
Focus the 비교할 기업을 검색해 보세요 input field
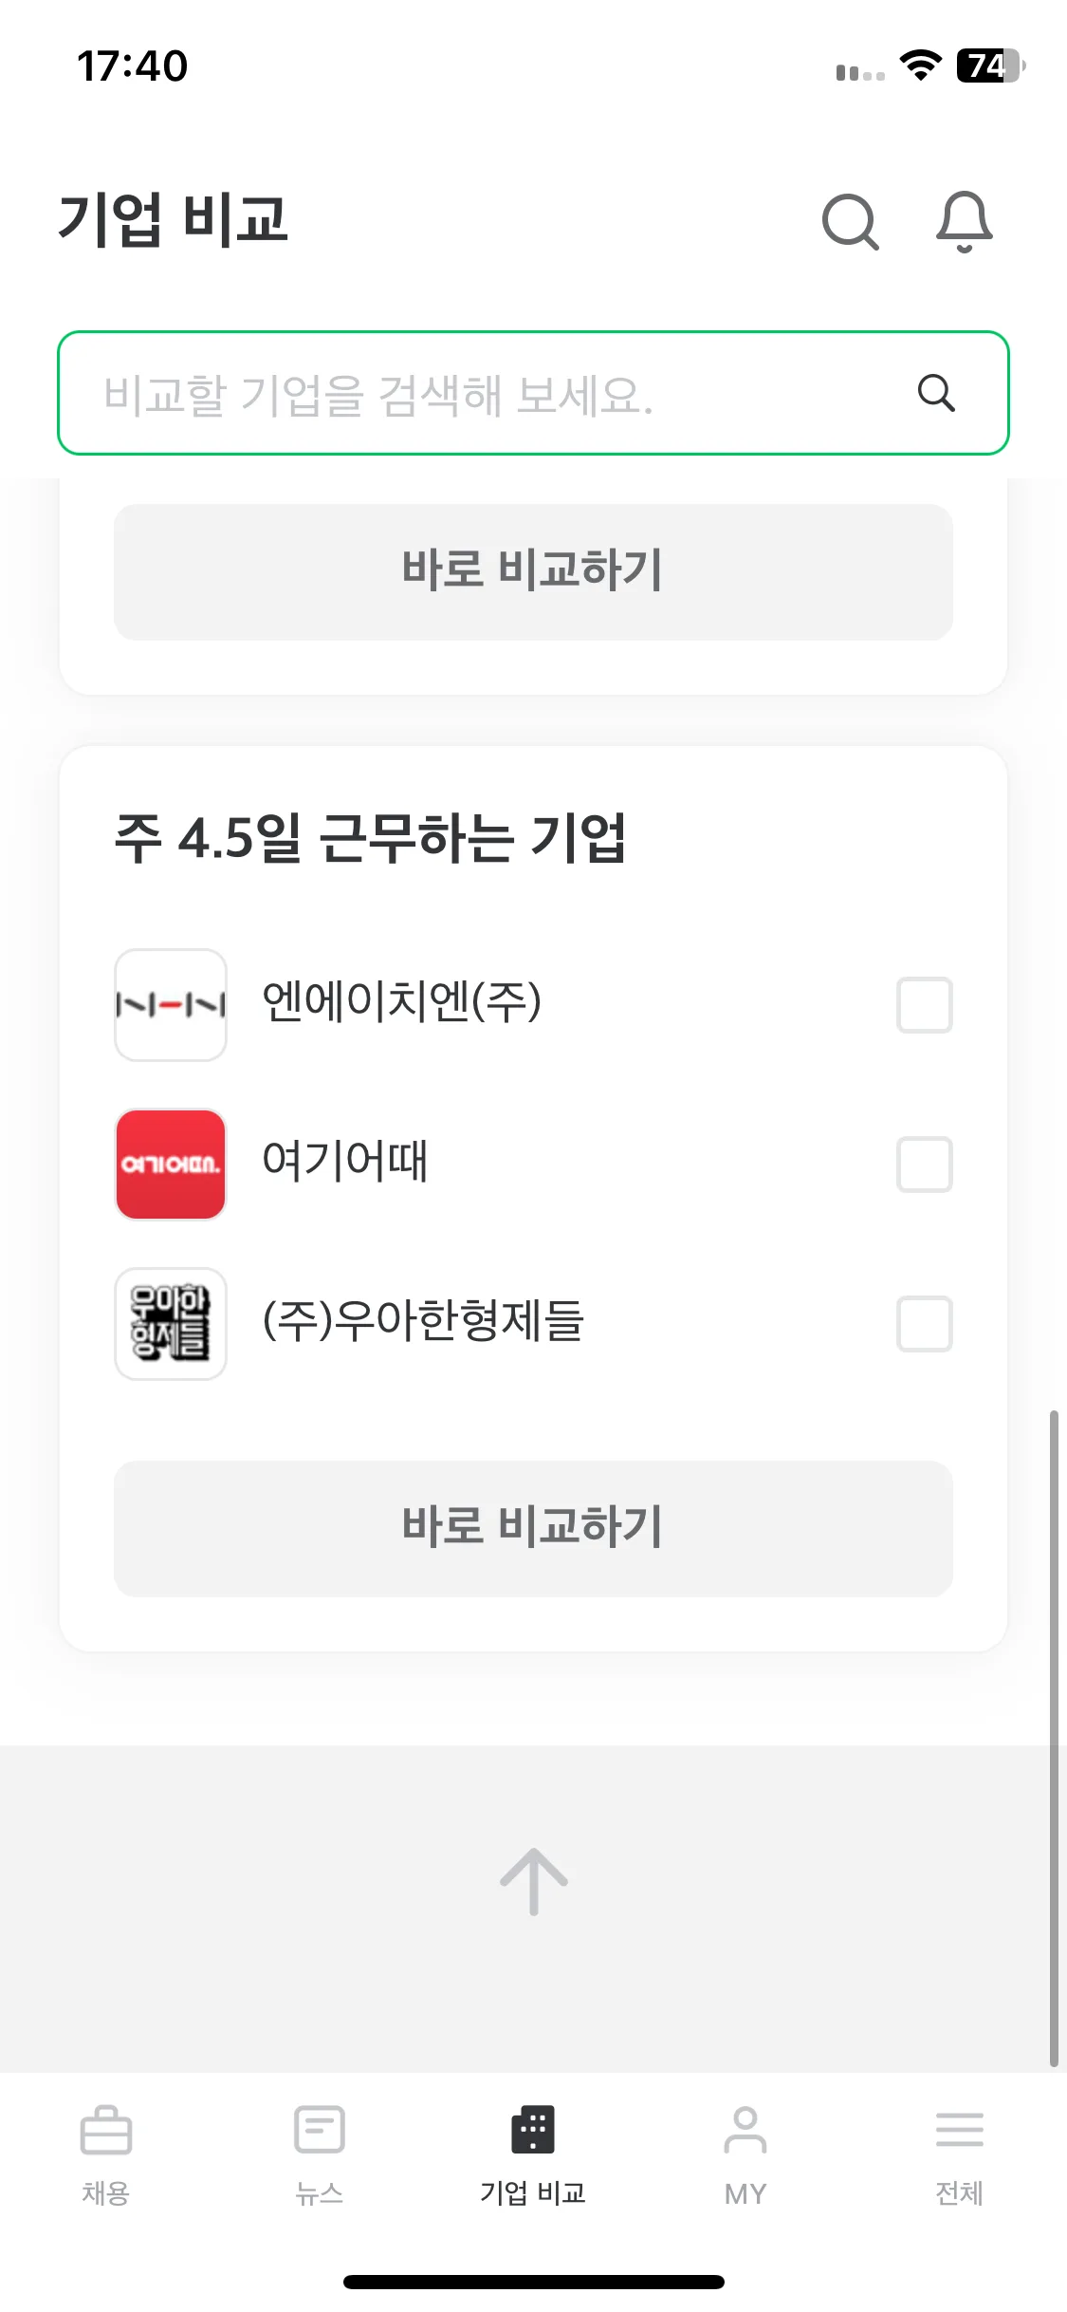tap(533, 393)
